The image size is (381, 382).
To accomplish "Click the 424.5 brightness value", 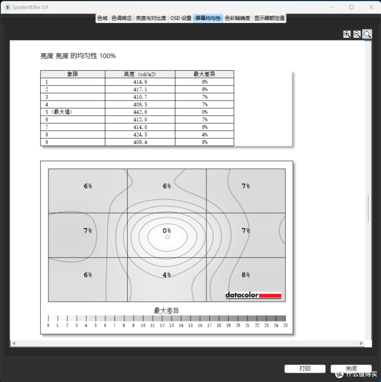I will pyautogui.click(x=140, y=135).
